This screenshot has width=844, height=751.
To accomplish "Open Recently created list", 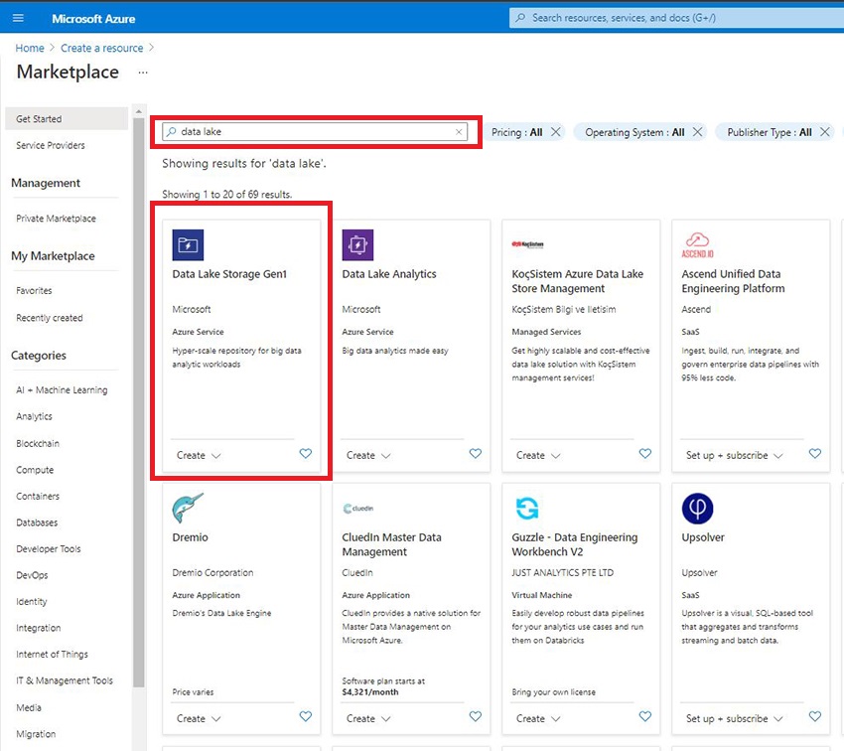I will click(50, 318).
